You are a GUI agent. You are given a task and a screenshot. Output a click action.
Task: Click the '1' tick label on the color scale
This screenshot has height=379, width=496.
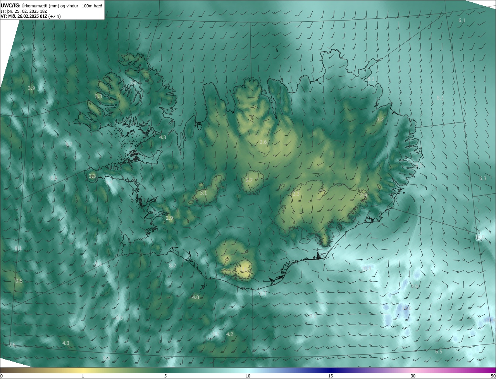click(x=83, y=376)
